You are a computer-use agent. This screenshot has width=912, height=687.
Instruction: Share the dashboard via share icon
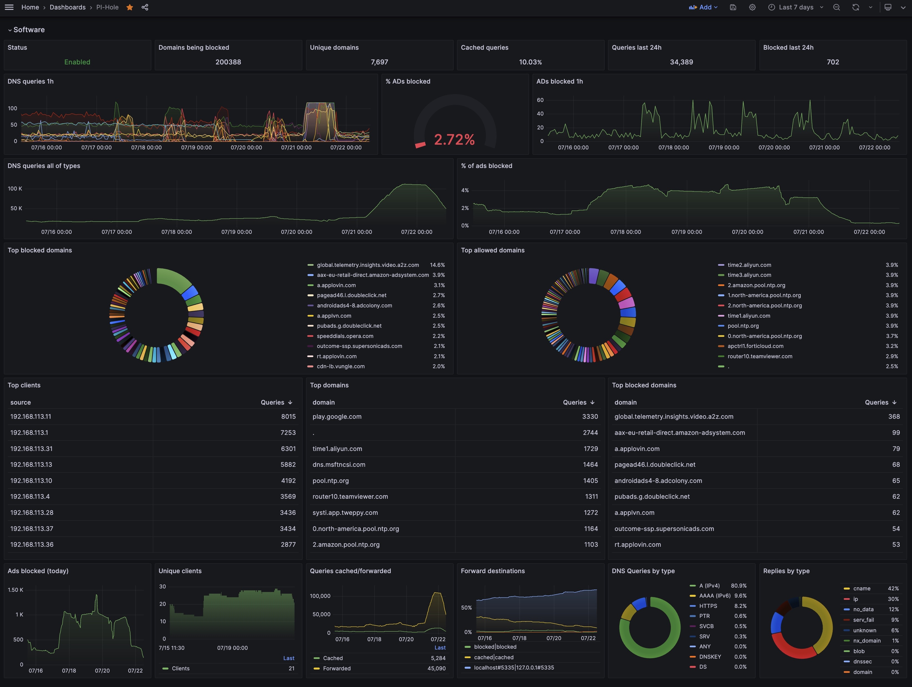pos(145,7)
